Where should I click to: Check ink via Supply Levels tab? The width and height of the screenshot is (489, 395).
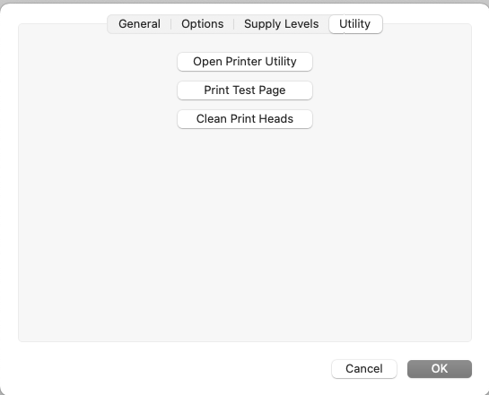click(282, 24)
